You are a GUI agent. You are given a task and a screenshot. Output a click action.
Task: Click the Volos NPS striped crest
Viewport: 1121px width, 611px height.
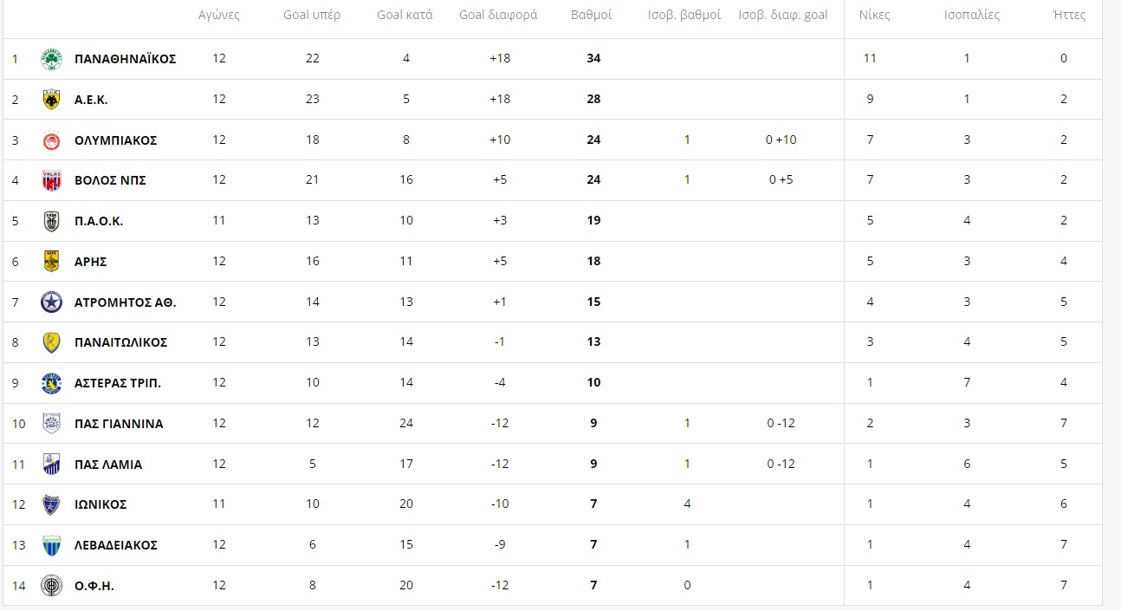click(51, 180)
